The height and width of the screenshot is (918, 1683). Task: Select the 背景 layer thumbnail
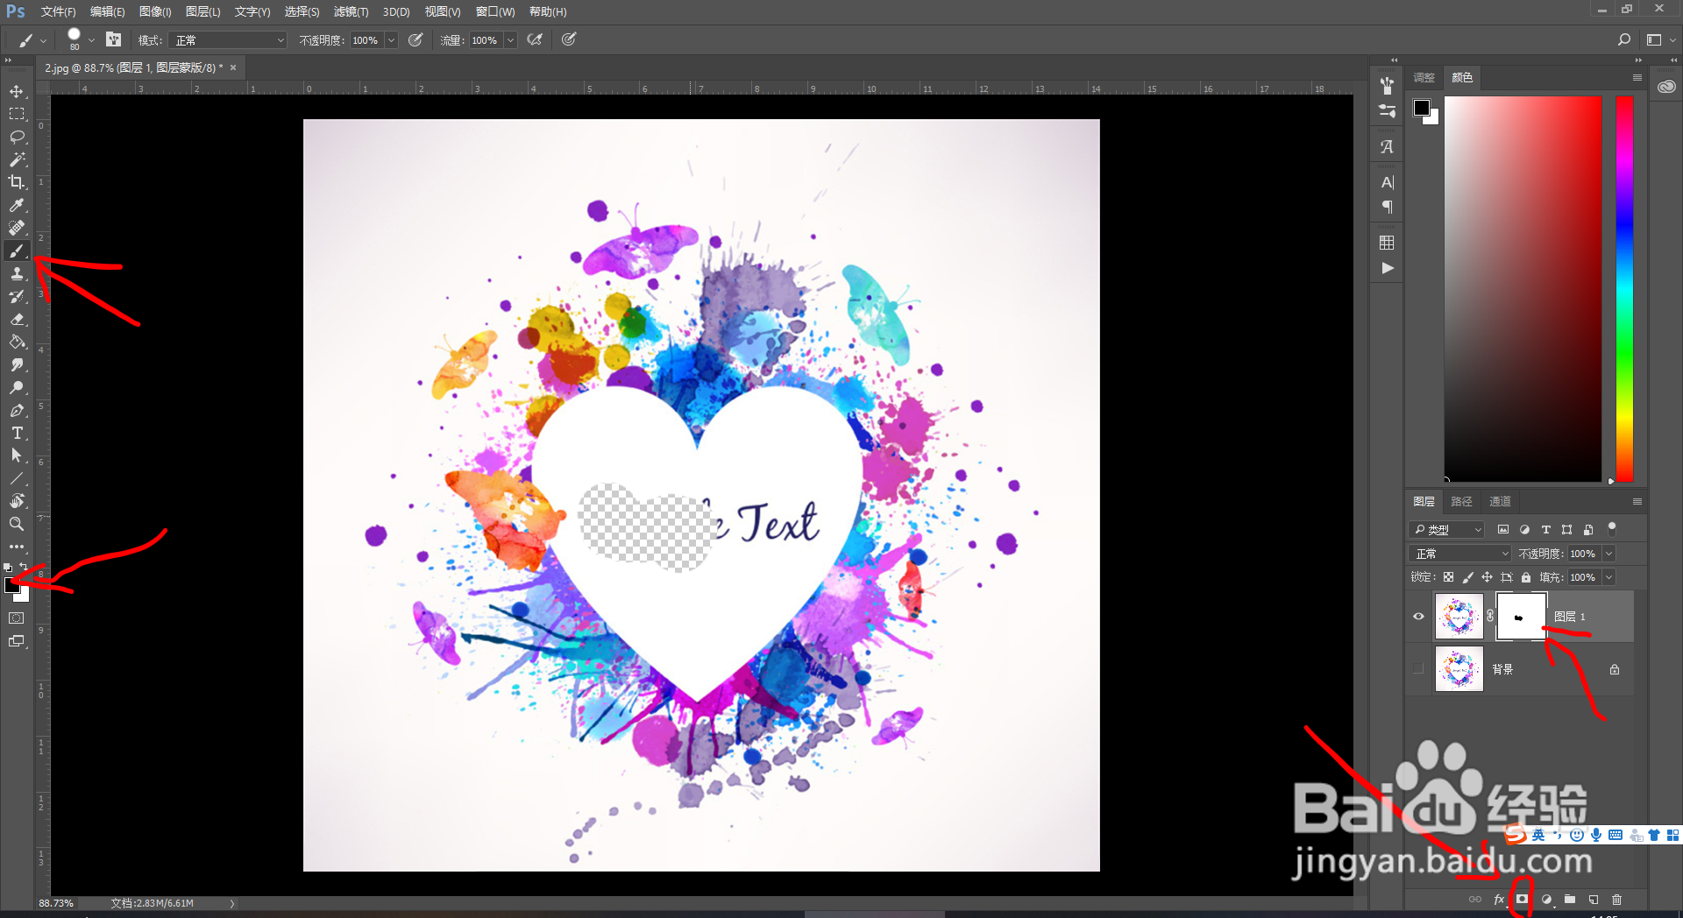1459,669
